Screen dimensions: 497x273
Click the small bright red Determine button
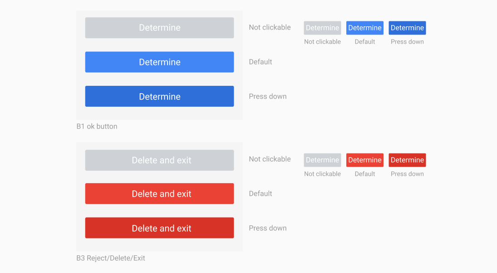pos(364,160)
